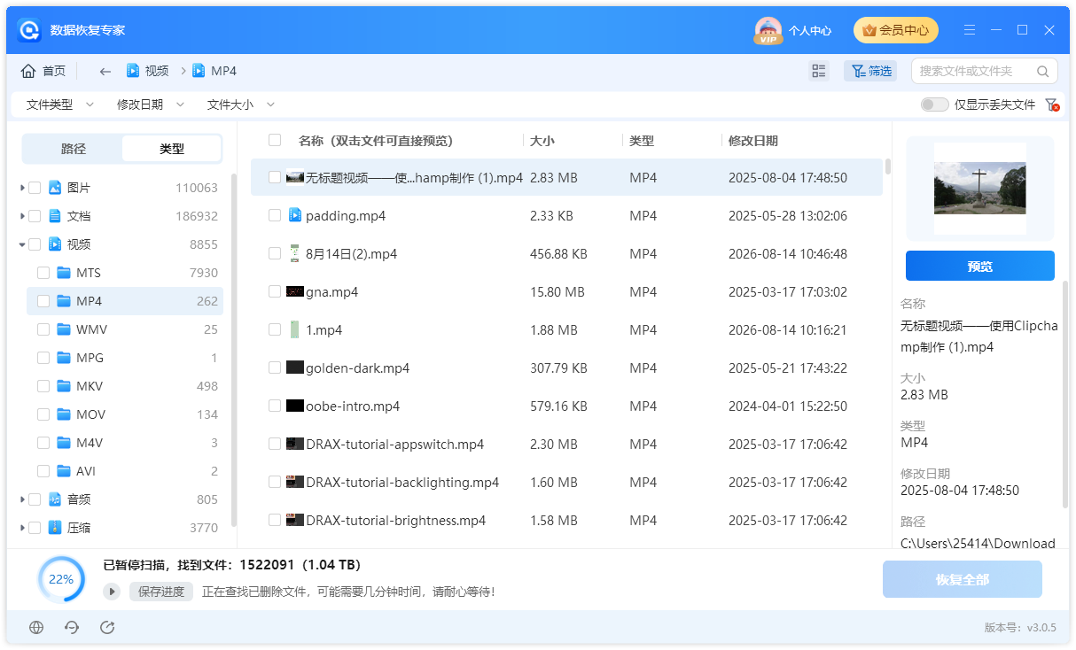Image resolution: width=1076 pixels, height=650 pixels.
Task: Click the filter icon beside 仅显示丢失文件
Action: 1051,104
